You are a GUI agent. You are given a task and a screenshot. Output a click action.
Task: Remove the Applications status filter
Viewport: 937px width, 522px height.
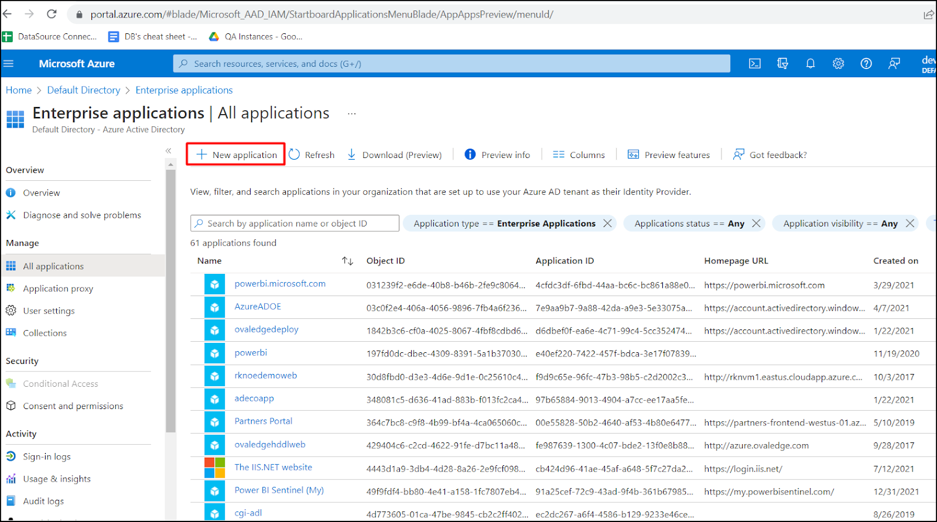pyautogui.click(x=756, y=223)
